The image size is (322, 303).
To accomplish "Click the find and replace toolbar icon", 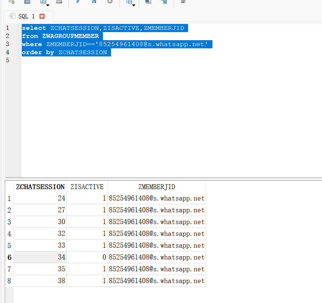I will pyautogui.click(x=164, y=1).
